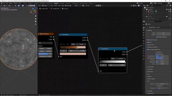Screen dimensions: 172x96
Task: Click the Fac output socket of Noise Texture
Action: [54, 37]
